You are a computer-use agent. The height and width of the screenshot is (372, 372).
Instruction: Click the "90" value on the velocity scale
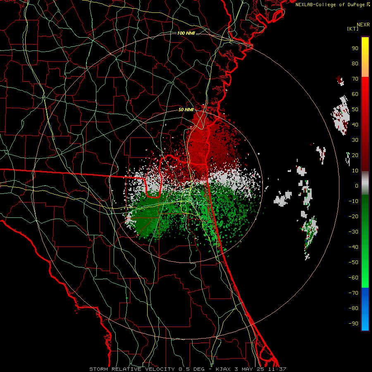(x=355, y=48)
